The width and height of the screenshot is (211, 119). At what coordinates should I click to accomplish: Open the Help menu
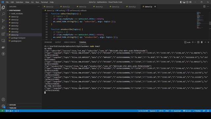52,2
